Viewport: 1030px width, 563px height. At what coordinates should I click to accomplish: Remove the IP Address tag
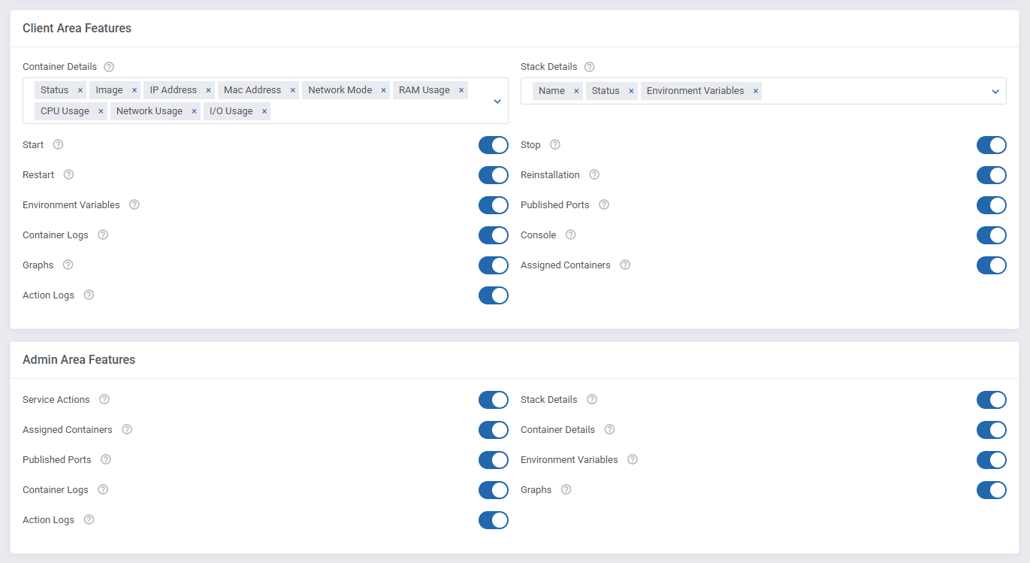point(209,90)
